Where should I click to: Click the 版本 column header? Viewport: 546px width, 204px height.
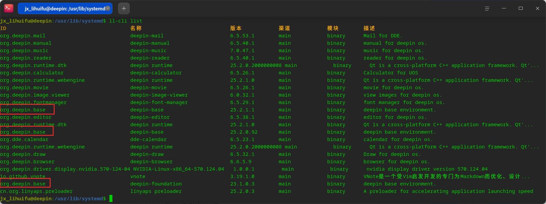point(236,28)
